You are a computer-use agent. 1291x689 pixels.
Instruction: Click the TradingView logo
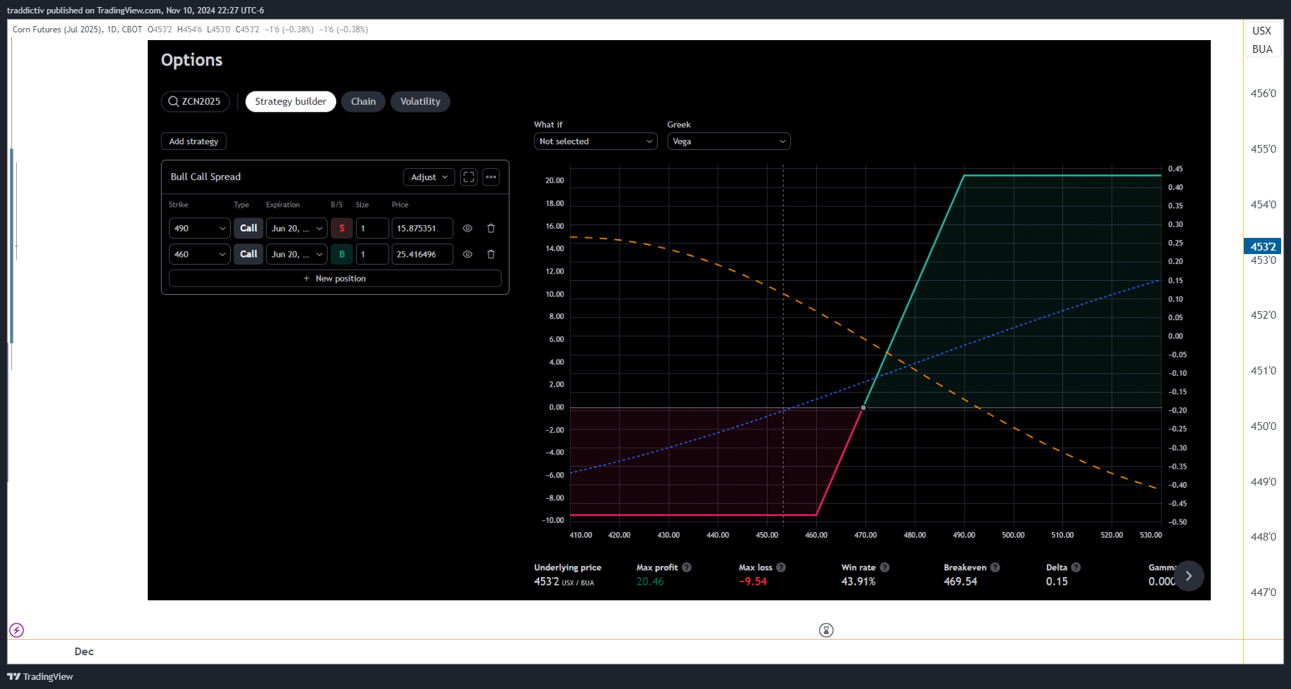[x=40, y=676]
